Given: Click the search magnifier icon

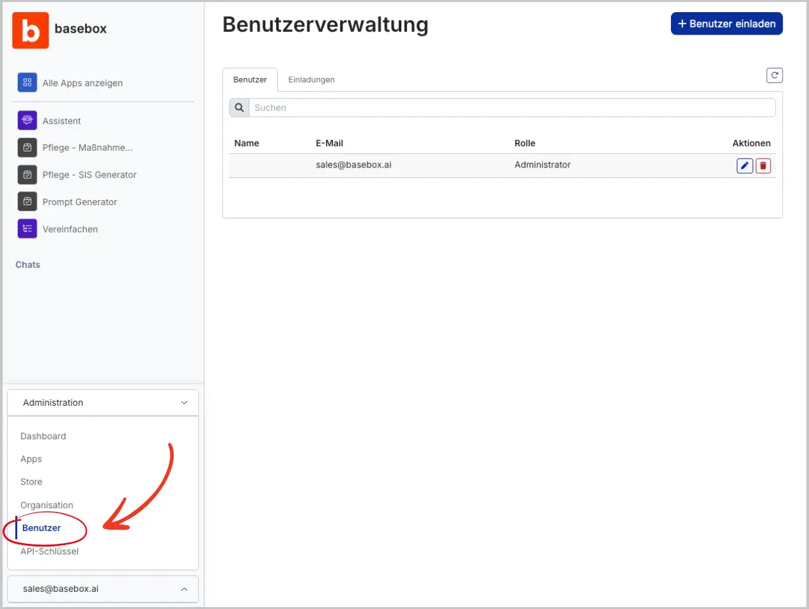Looking at the screenshot, I should pyautogui.click(x=238, y=107).
